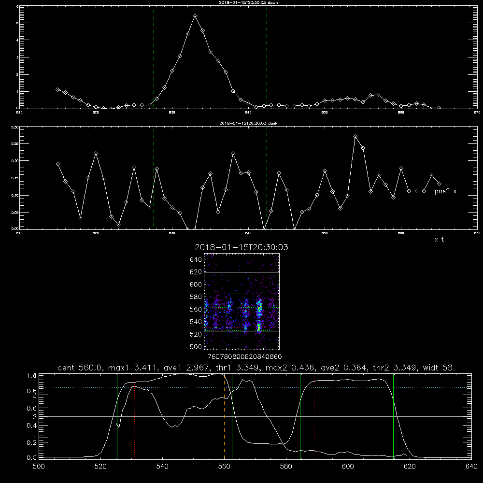483x483 pixels.
Task: Click the peak diamond marker of dawn curve
Action: tap(195, 16)
